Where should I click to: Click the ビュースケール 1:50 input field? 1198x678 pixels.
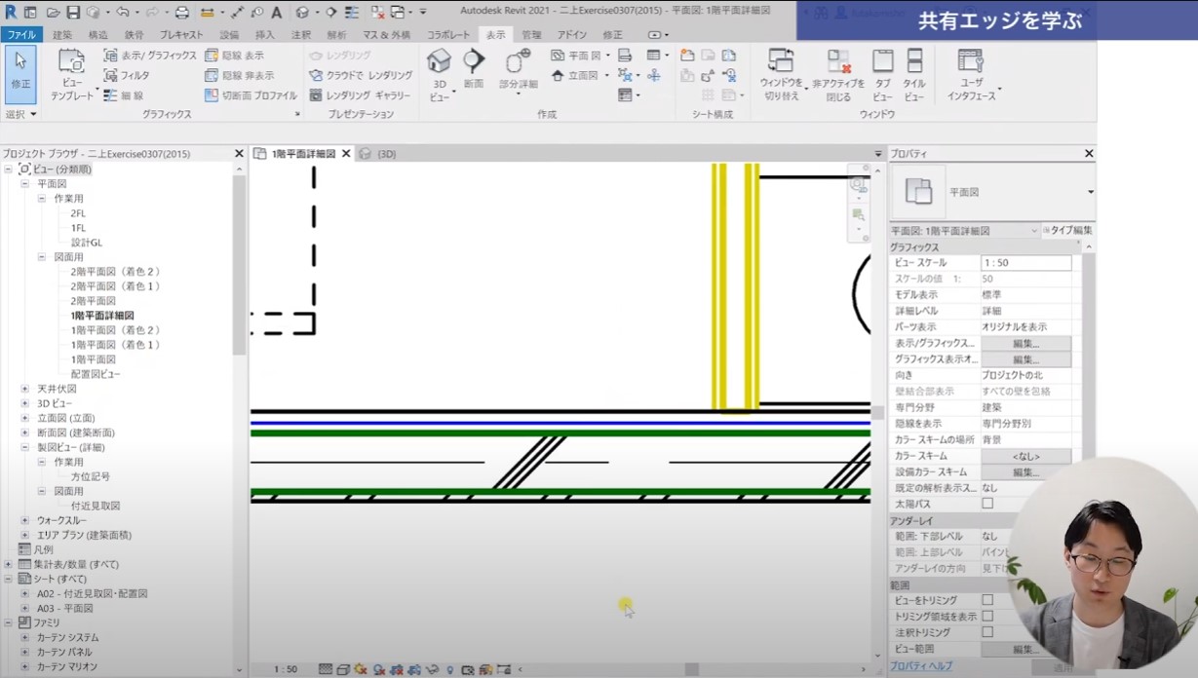tap(1025, 263)
